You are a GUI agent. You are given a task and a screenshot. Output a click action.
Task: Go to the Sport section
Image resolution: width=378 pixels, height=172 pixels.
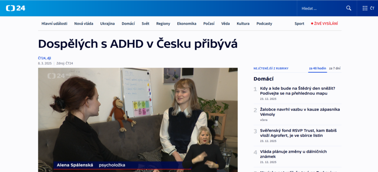coord(299,24)
